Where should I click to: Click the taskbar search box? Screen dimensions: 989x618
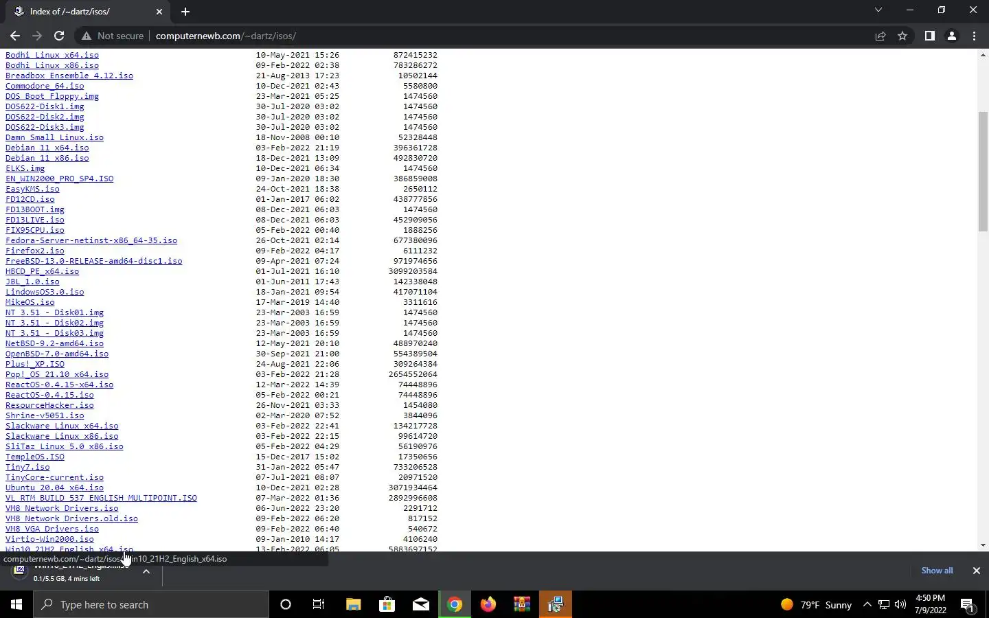point(151,604)
